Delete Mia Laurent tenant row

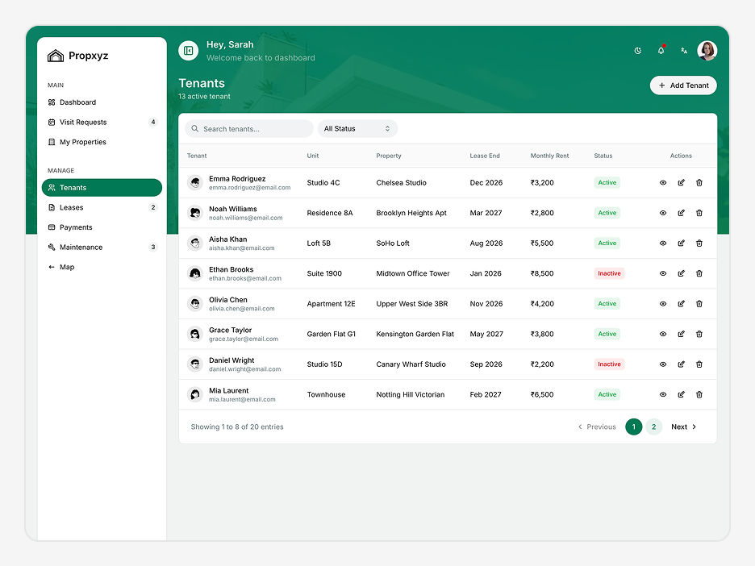pos(699,394)
